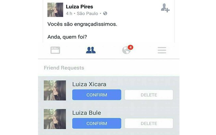Viewport: 216px width, 135px height.
Task: Click the São Paulo location link
Action: 87,14
